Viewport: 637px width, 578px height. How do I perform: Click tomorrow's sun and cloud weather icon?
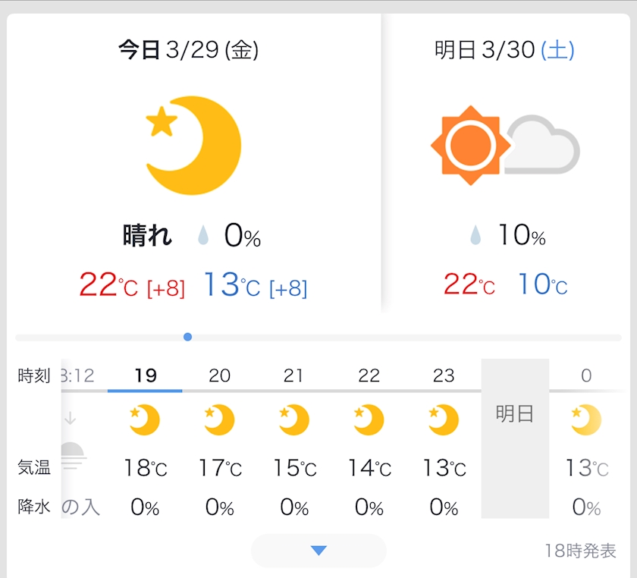(x=505, y=146)
